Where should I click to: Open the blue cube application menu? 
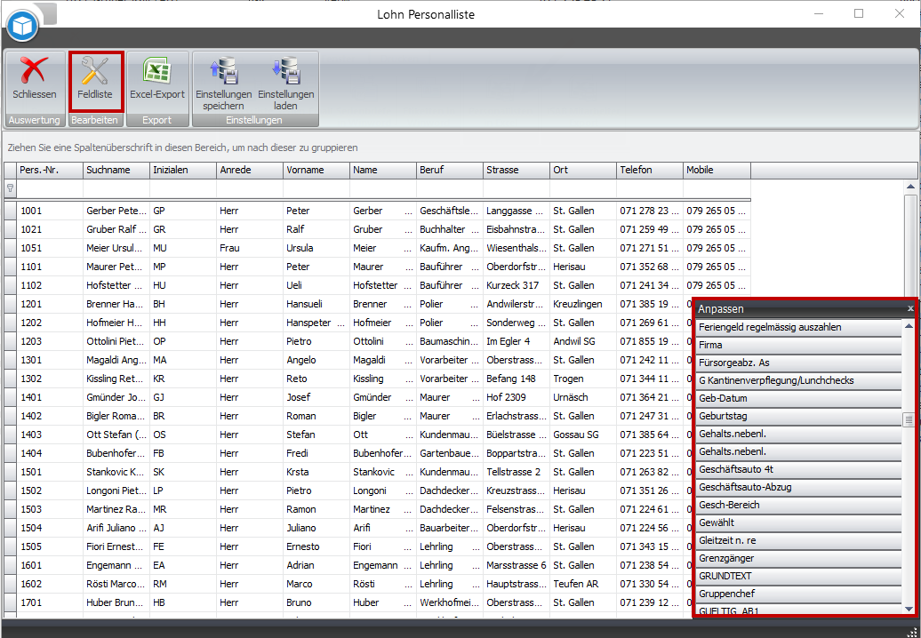coord(22,27)
